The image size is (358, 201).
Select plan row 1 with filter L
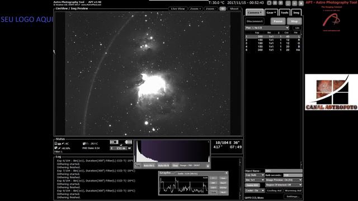[272, 36]
